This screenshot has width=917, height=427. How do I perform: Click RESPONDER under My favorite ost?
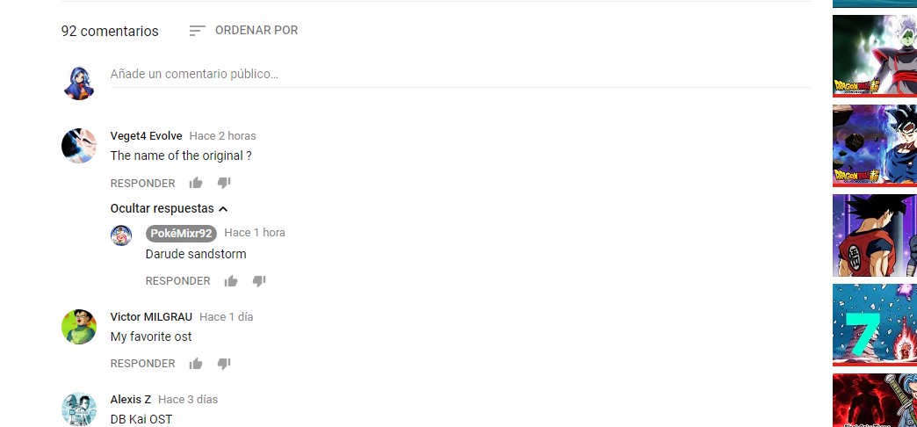(142, 363)
